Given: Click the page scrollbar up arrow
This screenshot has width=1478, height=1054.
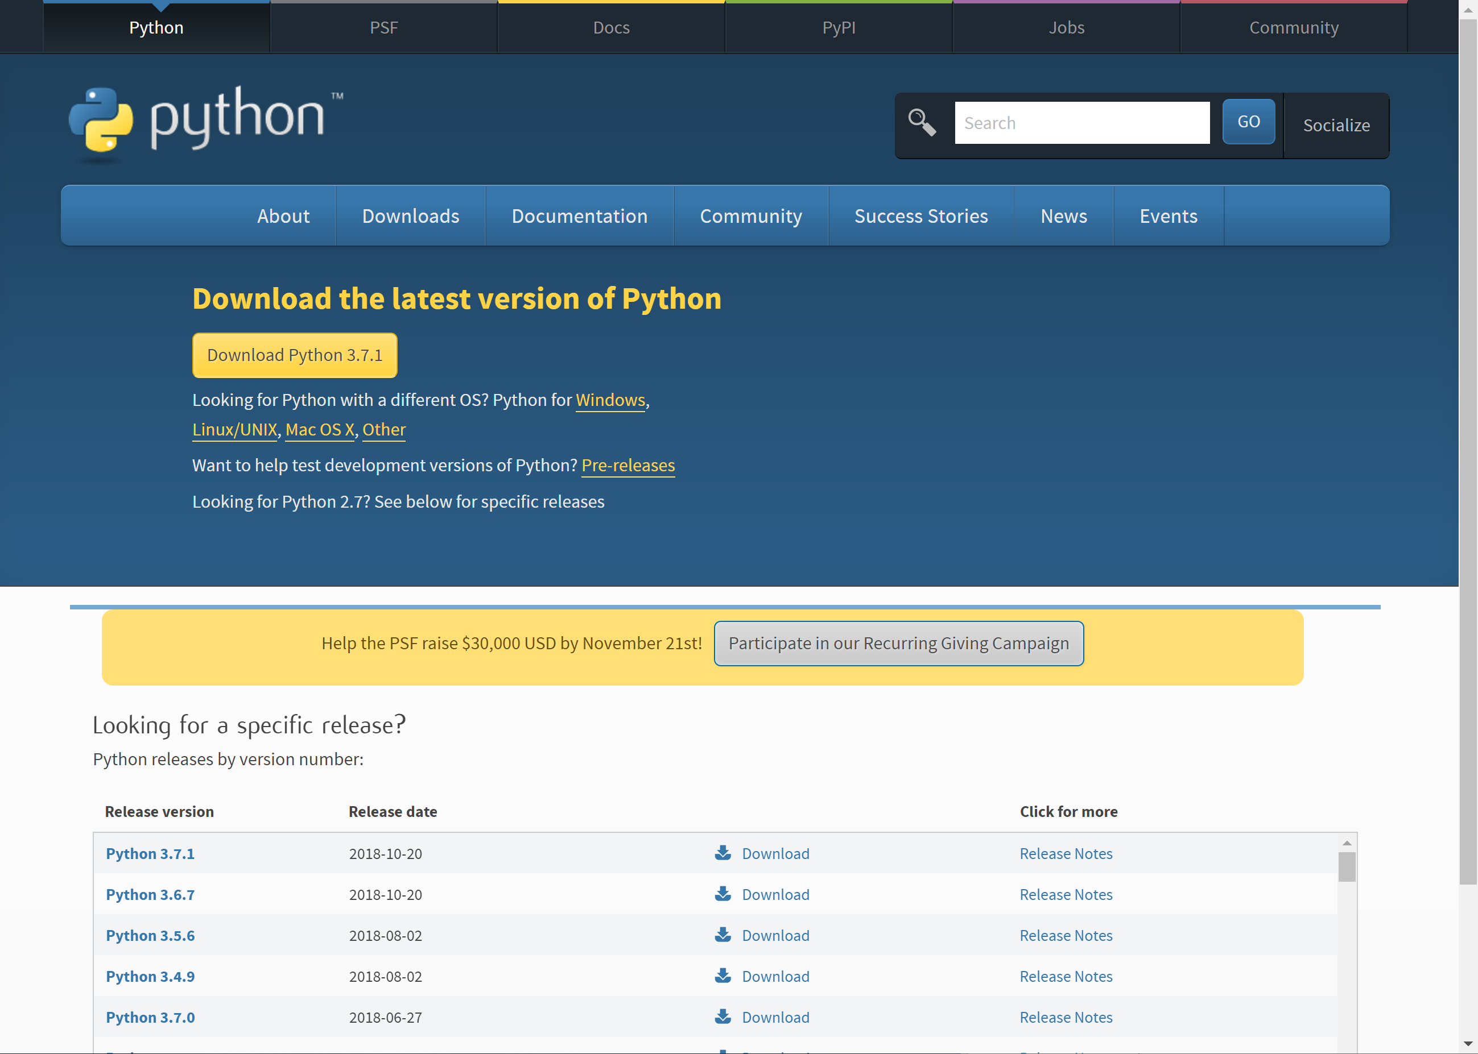Looking at the screenshot, I should click(x=1468, y=9).
